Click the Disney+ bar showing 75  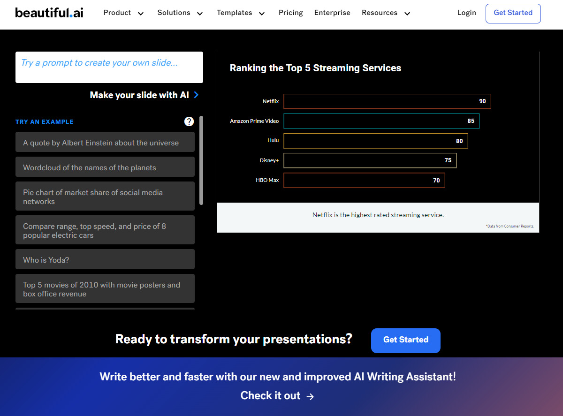pos(370,160)
